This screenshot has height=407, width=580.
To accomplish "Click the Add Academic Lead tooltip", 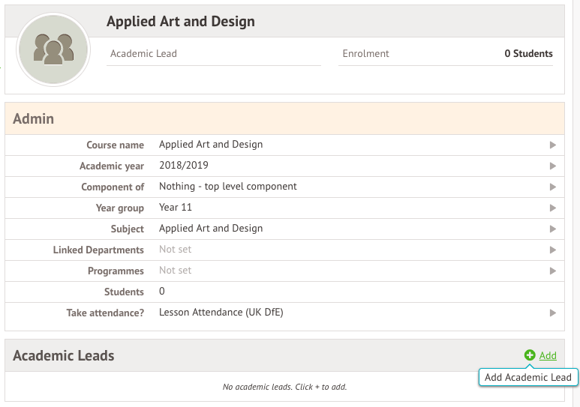I will point(527,377).
